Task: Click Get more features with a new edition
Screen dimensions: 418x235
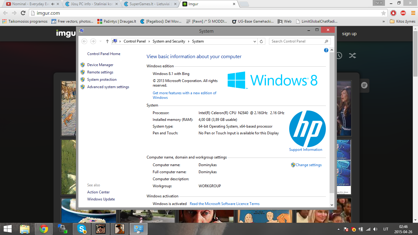Action: [185, 95]
